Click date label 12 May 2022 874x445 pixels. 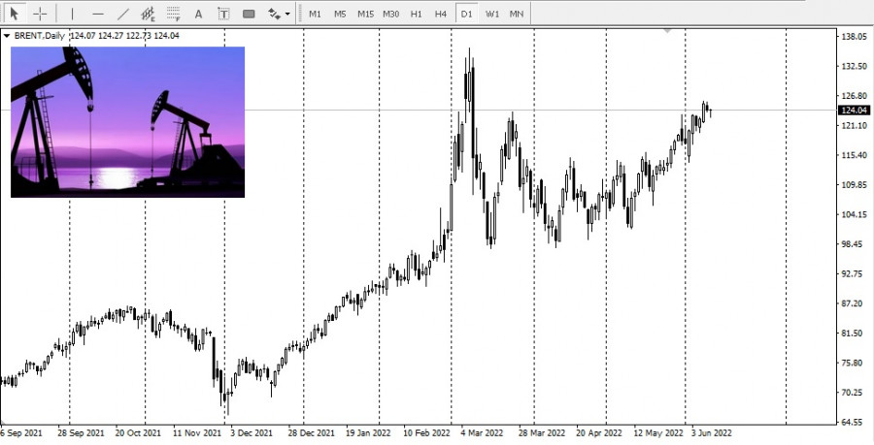point(657,432)
